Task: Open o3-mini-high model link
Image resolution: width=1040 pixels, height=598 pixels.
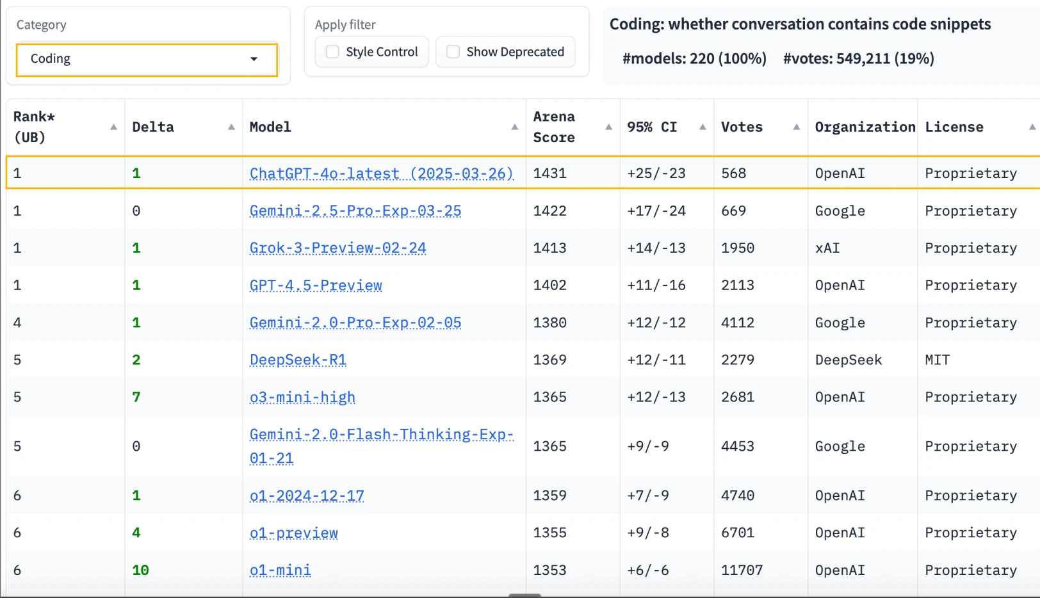Action: click(x=302, y=398)
